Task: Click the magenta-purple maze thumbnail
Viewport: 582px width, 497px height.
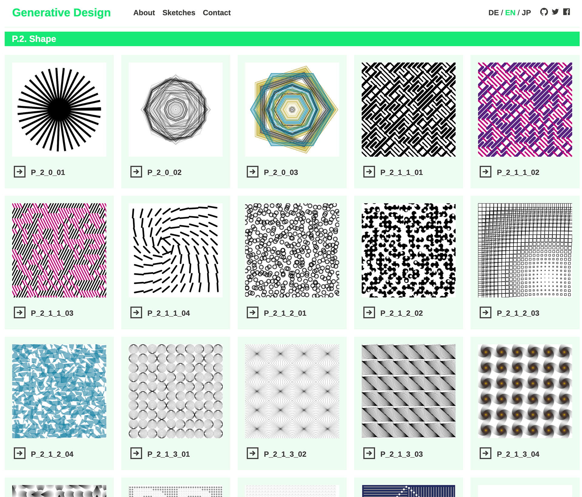Action: click(525, 109)
